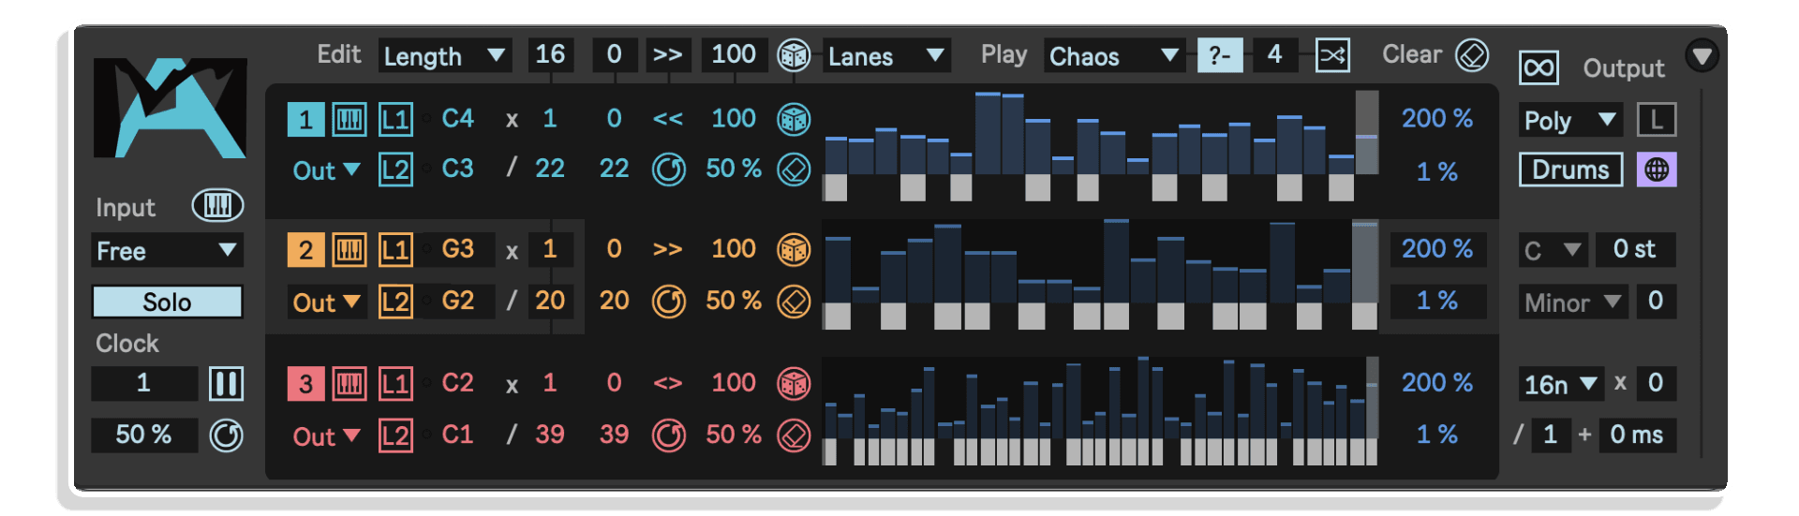
Task: Click lane 2 orange dice icon
Action: pos(794,250)
